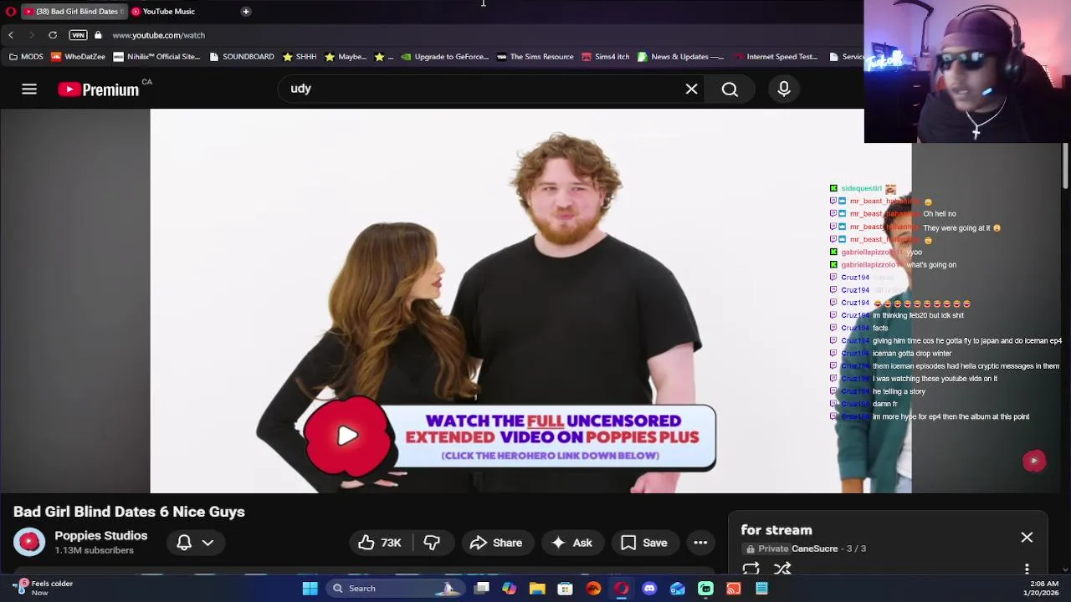Viewport: 1071px width, 602px height.
Task: Open the Sims4 itch bookmark
Action: click(x=605, y=57)
